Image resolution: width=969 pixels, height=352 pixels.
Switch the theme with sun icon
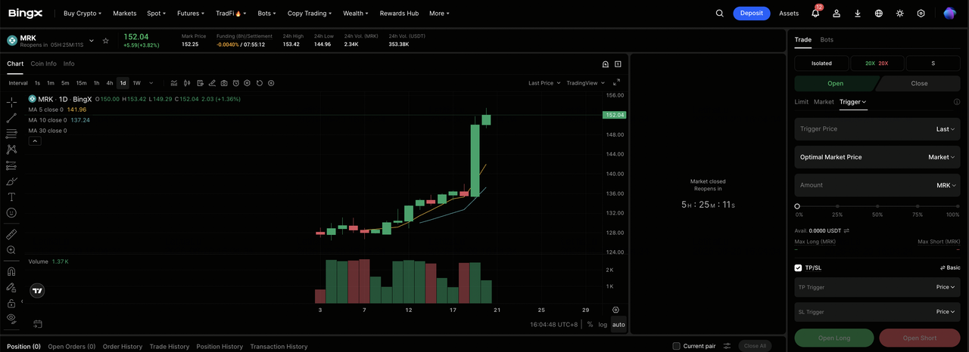(899, 13)
